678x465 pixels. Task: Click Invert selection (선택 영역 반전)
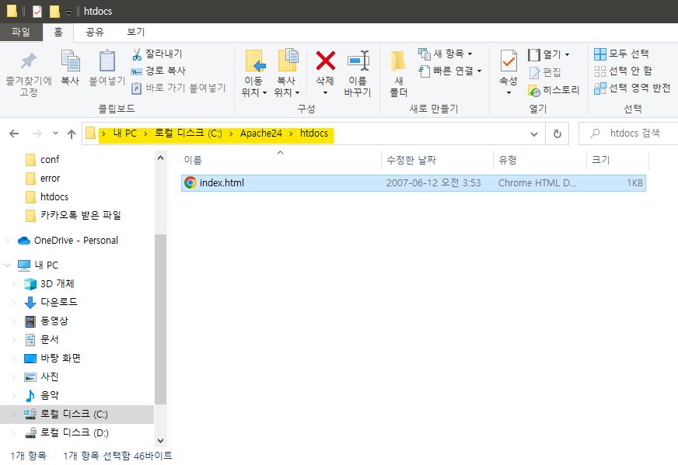tap(632, 88)
